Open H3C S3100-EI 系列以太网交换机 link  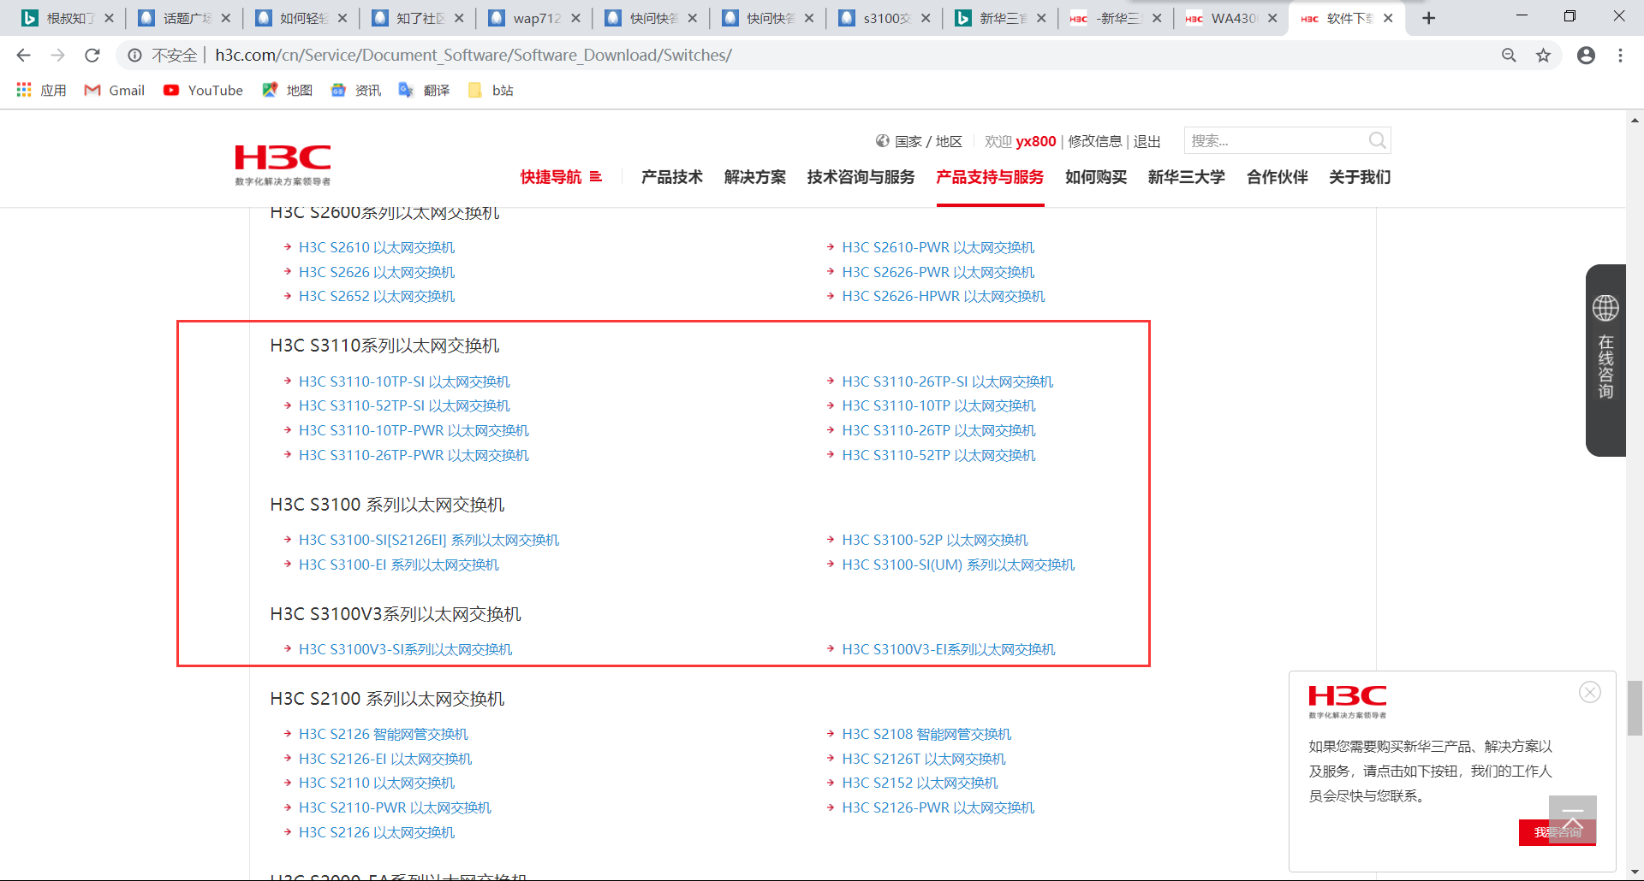point(399,565)
